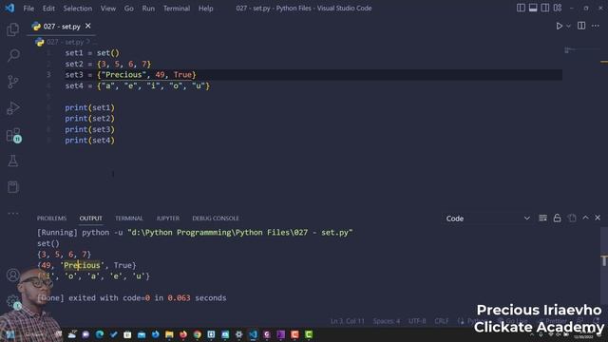
Task: Click the print(set4) code line
Action: (x=89, y=141)
